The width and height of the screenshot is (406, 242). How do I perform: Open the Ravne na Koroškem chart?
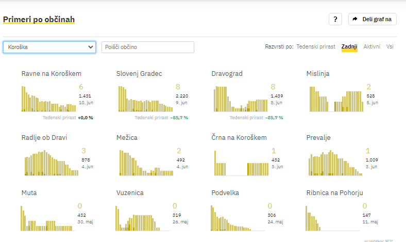click(x=48, y=99)
